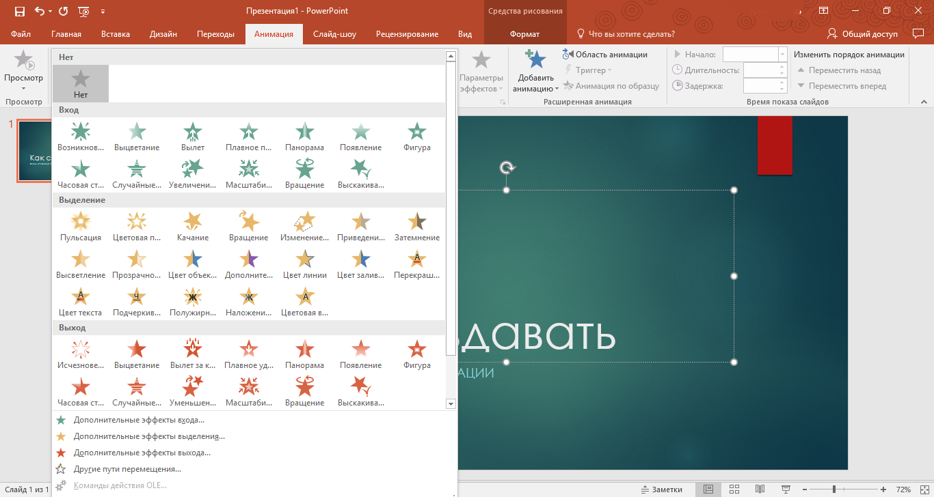Open the Начало combo box
Image resolution: width=934 pixels, height=497 pixels.
[782, 55]
